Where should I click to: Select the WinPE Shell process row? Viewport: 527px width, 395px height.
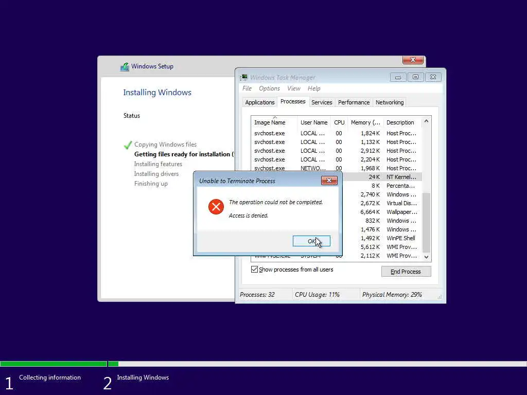pyautogui.click(x=382, y=238)
